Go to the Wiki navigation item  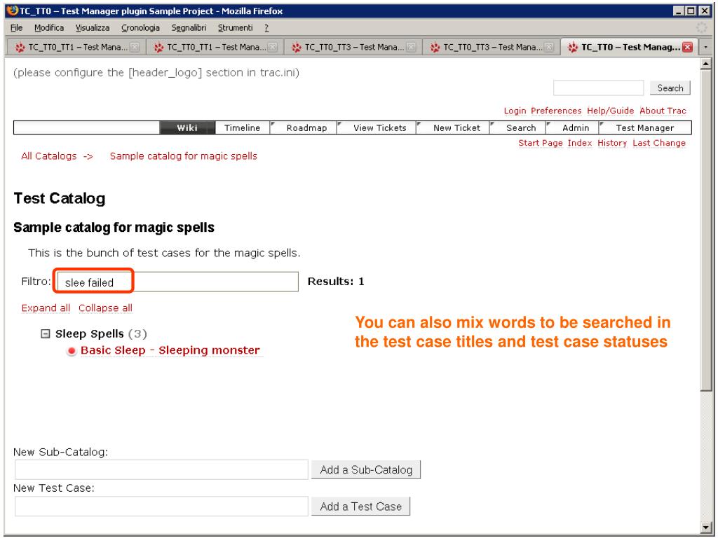[187, 127]
